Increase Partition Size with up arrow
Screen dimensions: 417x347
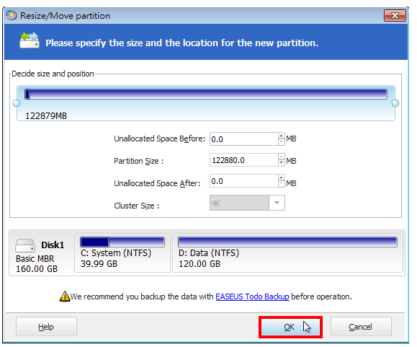[282, 157]
